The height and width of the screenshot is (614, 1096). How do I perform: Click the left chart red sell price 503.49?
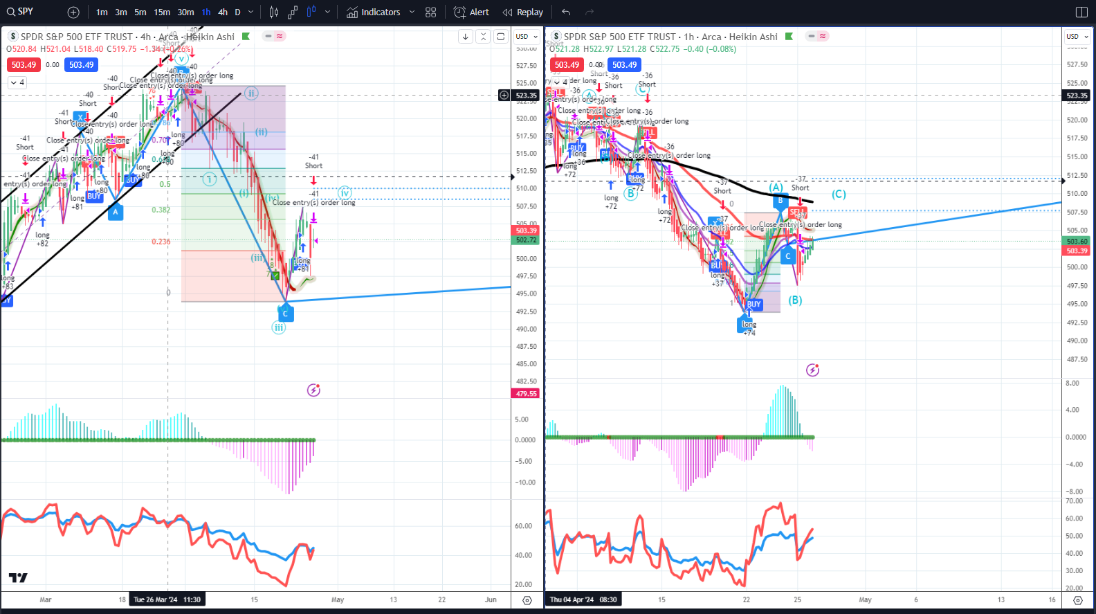point(24,65)
